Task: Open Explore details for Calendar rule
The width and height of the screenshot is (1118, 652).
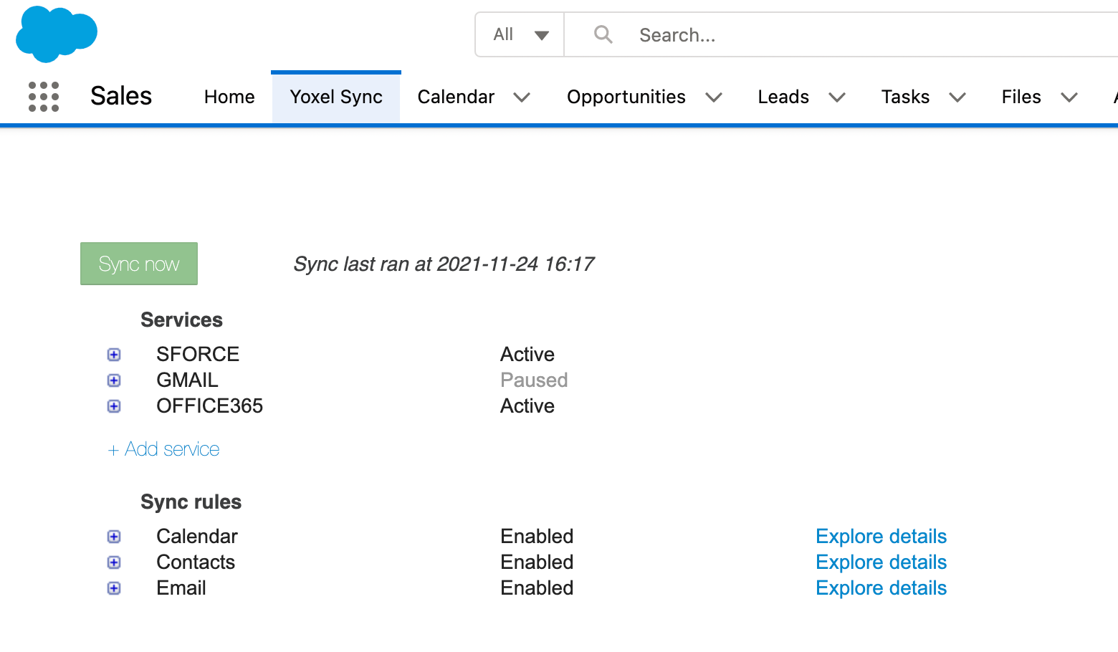Action: pyautogui.click(x=881, y=537)
